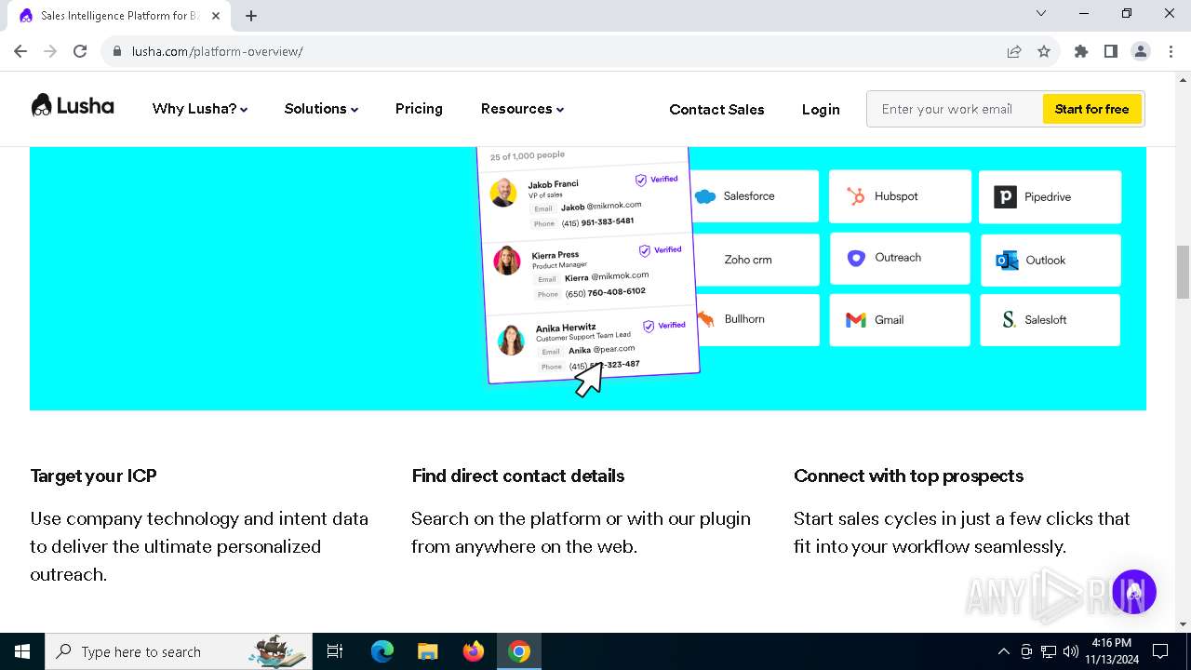
Task: Expand the Why Lusha? menu
Action: click(x=200, y=109)
